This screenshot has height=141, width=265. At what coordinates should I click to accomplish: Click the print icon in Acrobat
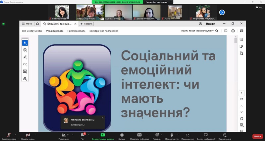233,31
